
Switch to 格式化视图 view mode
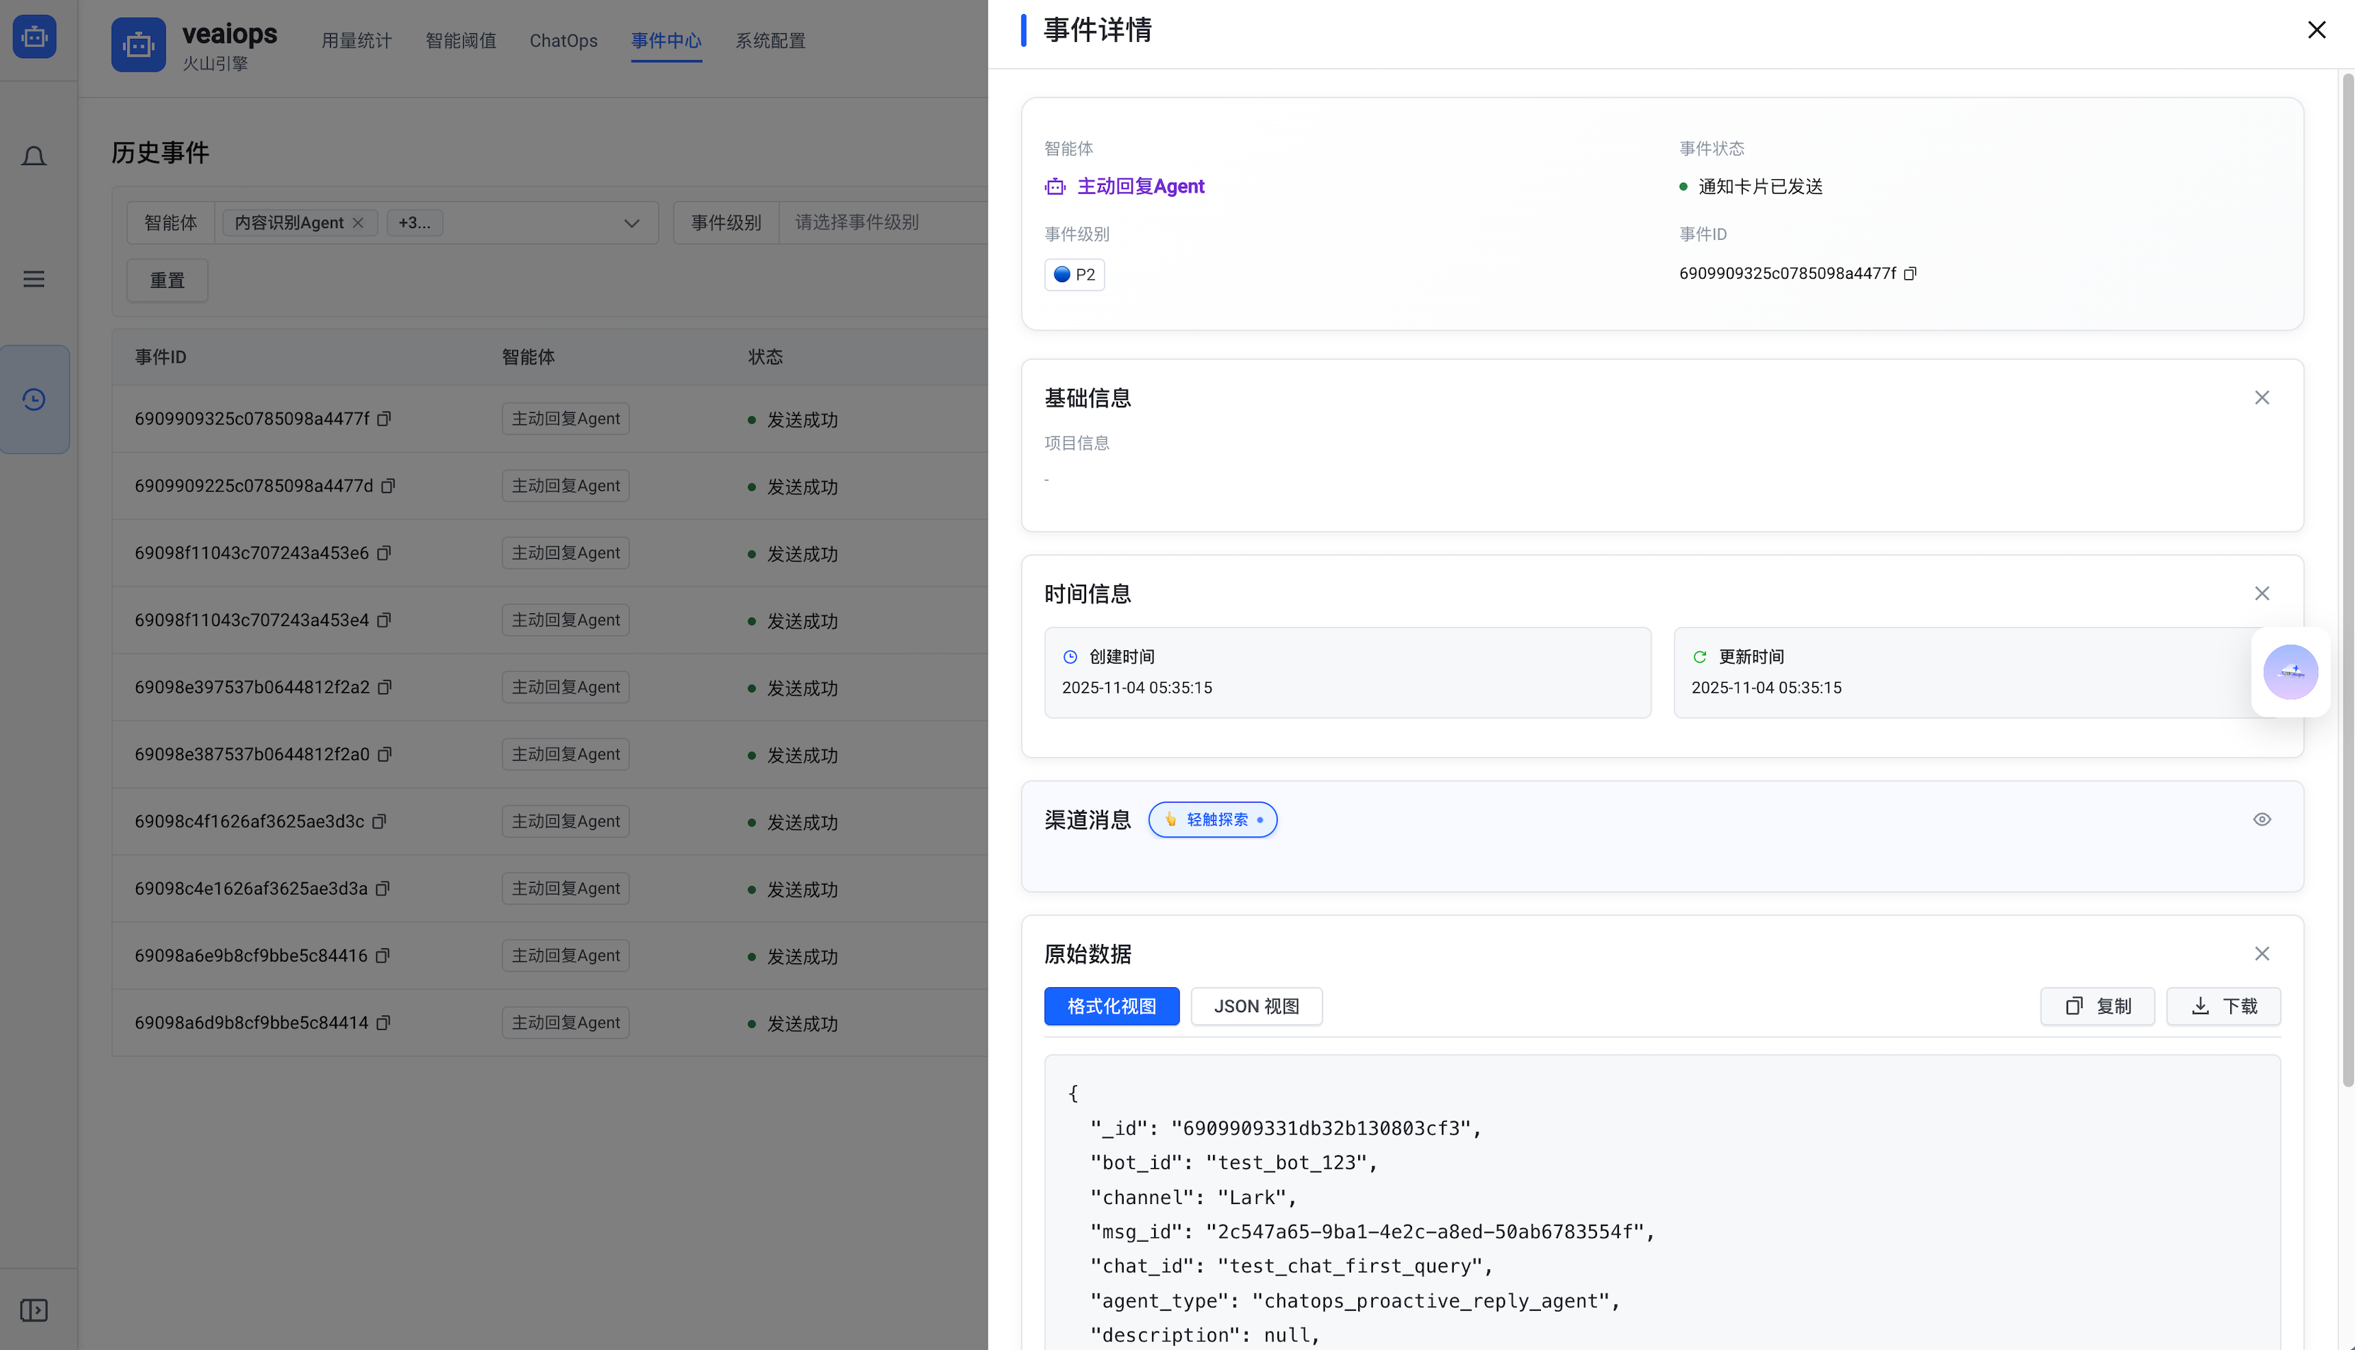[x=1111, y=1006]
